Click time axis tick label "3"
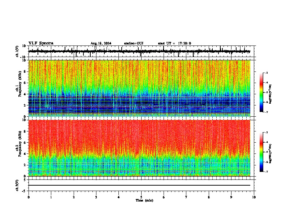Image resolution: width=286 pixels, height=221 pixels. pyautogui.click(x=96, y=197)
